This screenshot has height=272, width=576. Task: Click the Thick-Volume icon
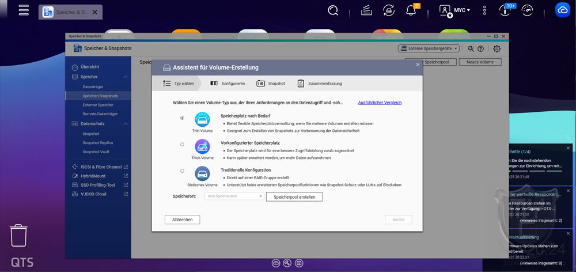pos(202,146)
